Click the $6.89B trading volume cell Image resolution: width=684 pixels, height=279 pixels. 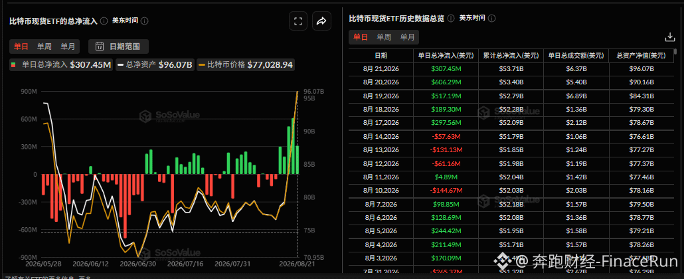(576, 96)
